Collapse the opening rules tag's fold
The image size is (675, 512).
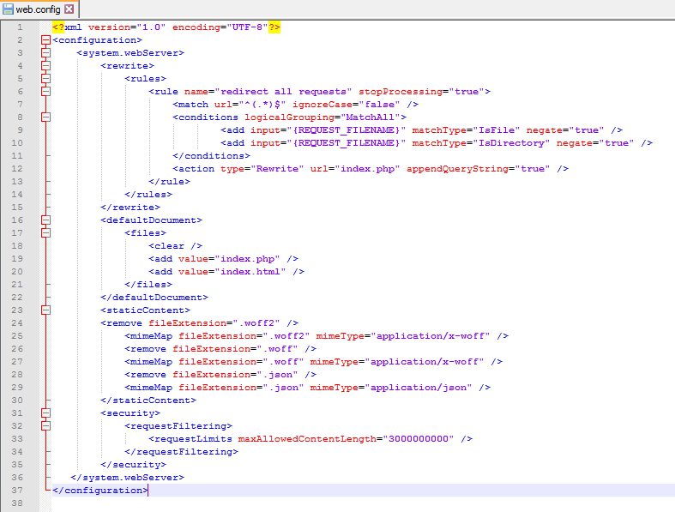(46, 78)
